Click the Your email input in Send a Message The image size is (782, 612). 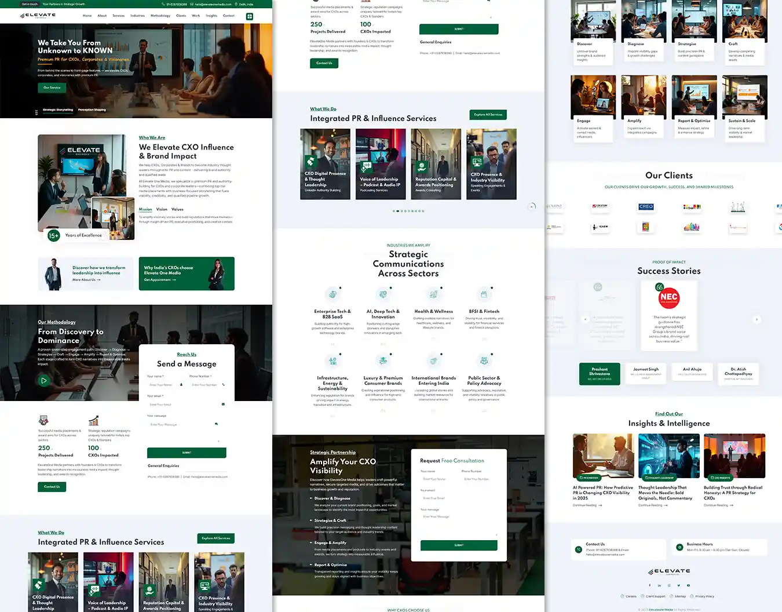tap(184, 405)
